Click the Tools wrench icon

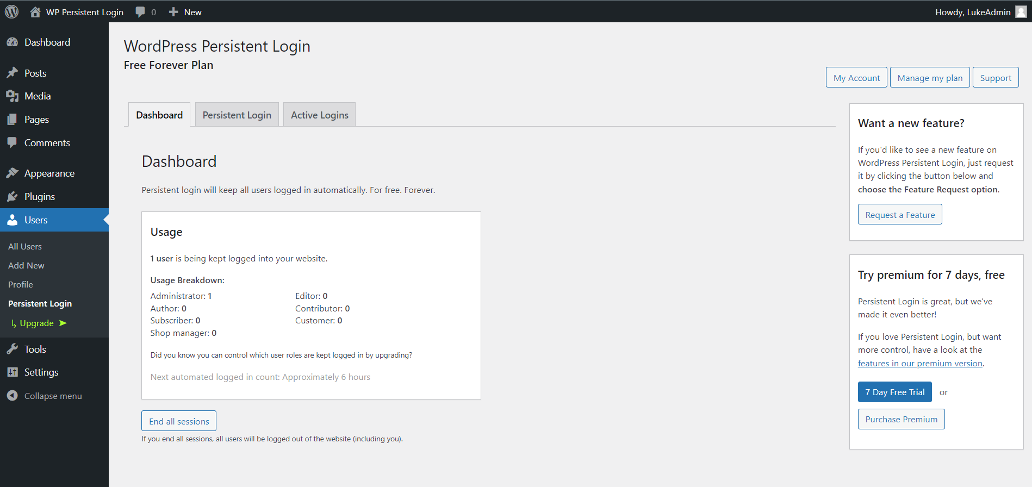click(x=12, y=349)
